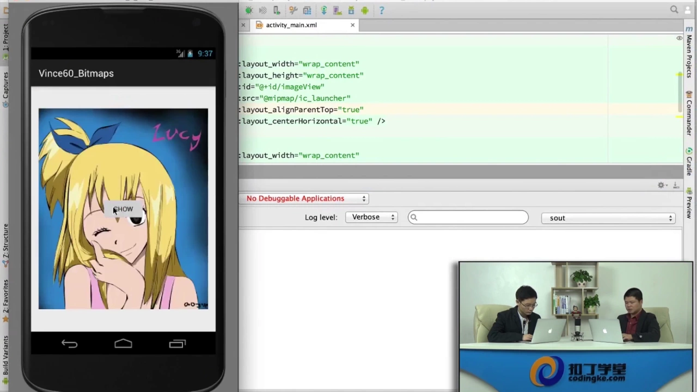Close the hidden tab left of activity_main.xml
The width and height of the screenshot is (697, 392).
(x=243, y=25)
